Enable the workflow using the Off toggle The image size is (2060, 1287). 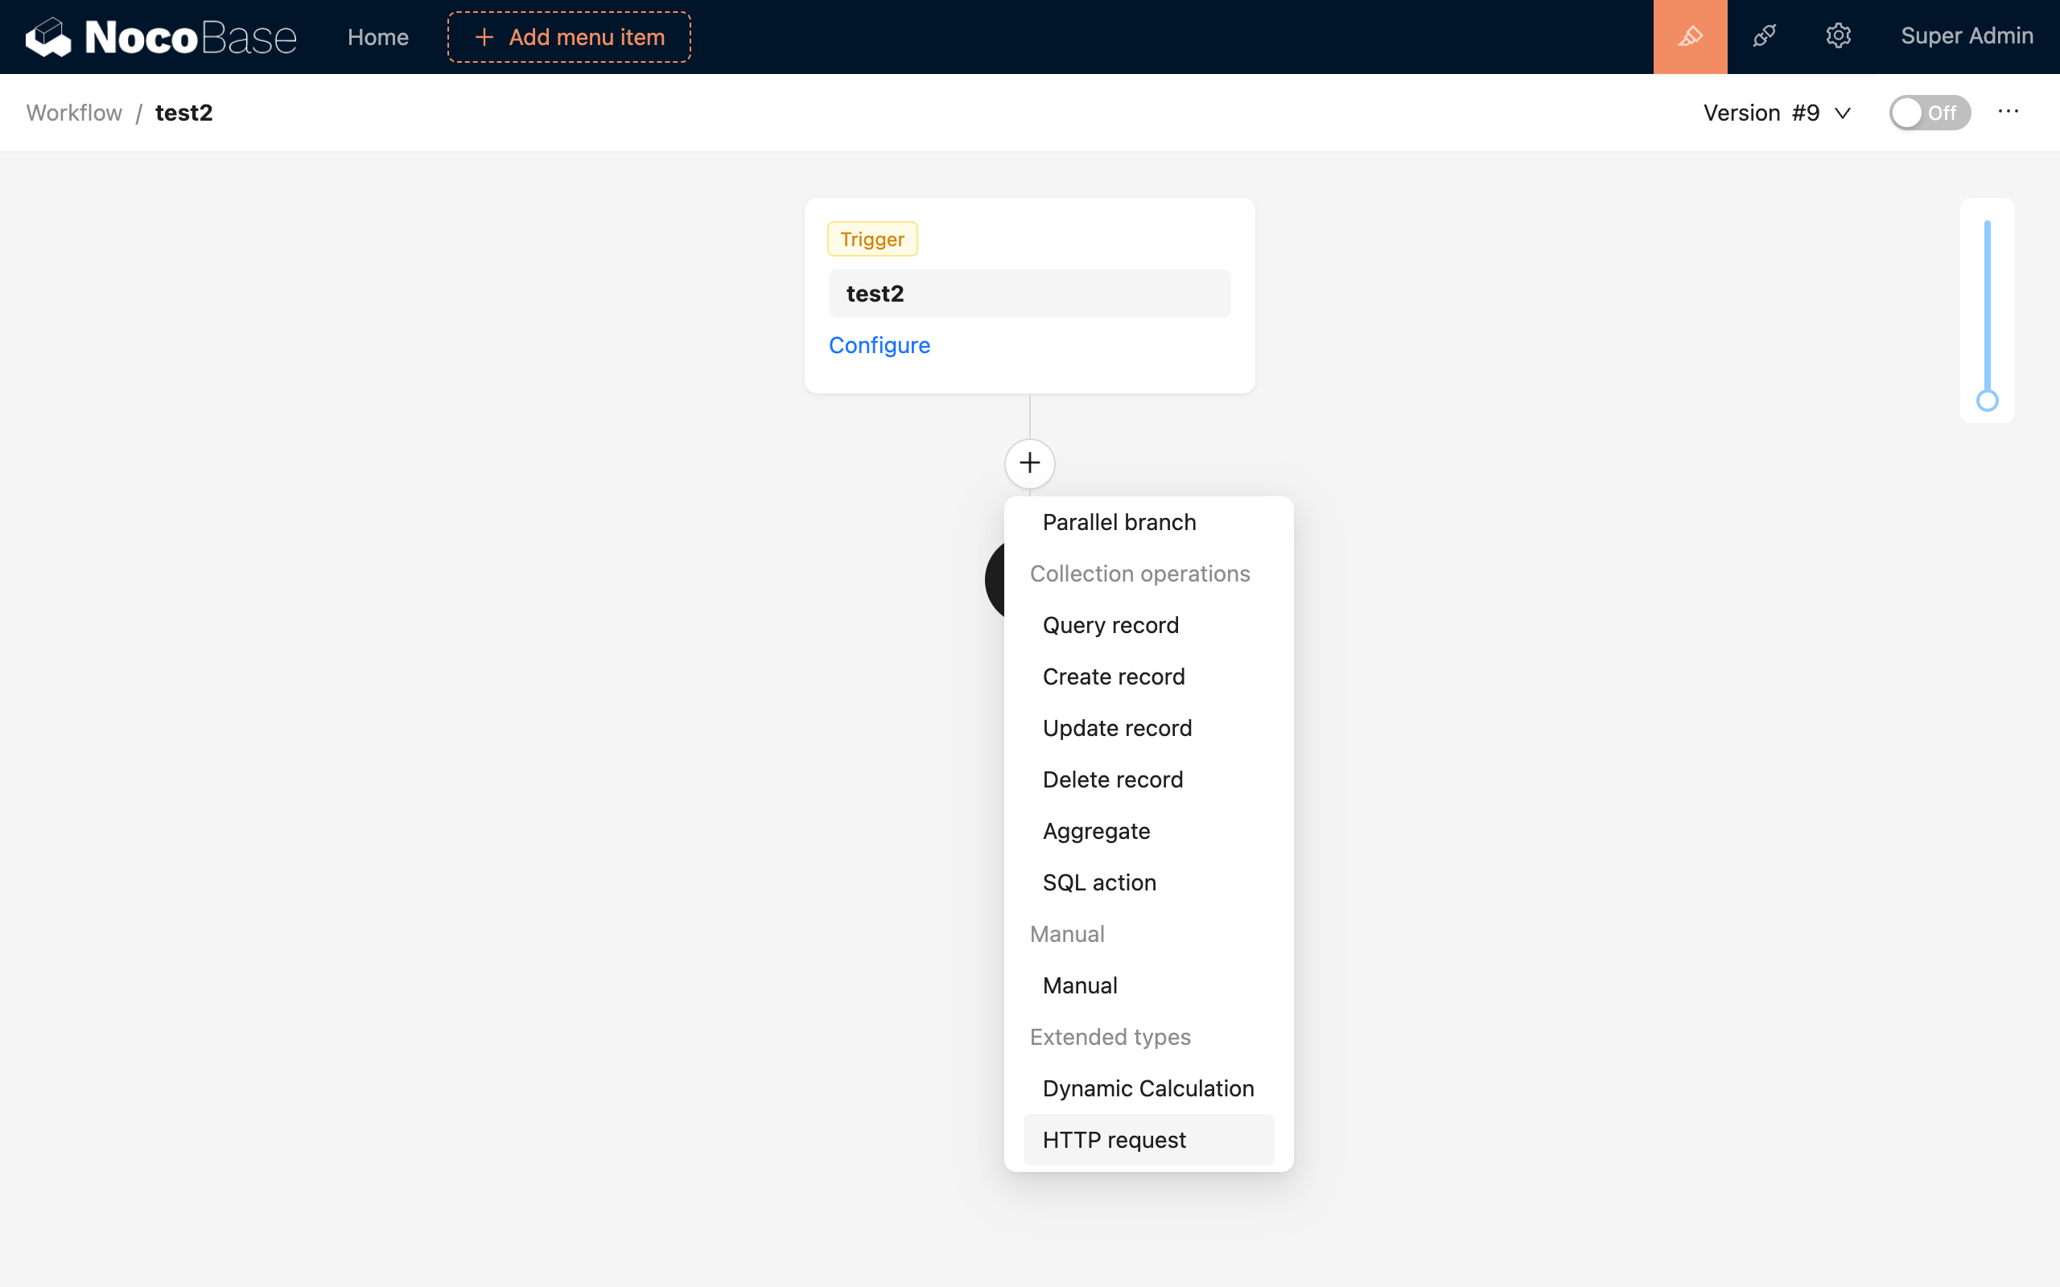pyautogui.click(x=1929, y=112)
